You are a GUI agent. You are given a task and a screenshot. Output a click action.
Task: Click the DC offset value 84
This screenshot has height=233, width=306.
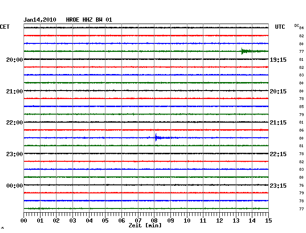click(301, 28)
